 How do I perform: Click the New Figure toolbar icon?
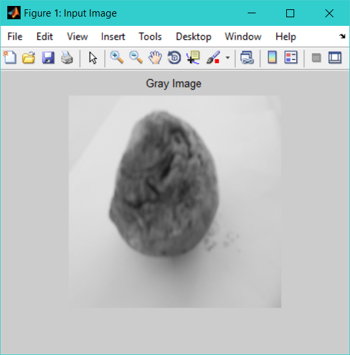[x=10, y=58]
